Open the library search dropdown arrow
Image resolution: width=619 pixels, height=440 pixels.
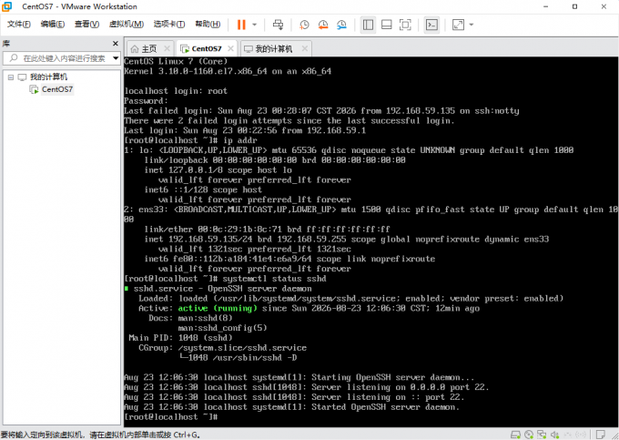tap(116, 58)
